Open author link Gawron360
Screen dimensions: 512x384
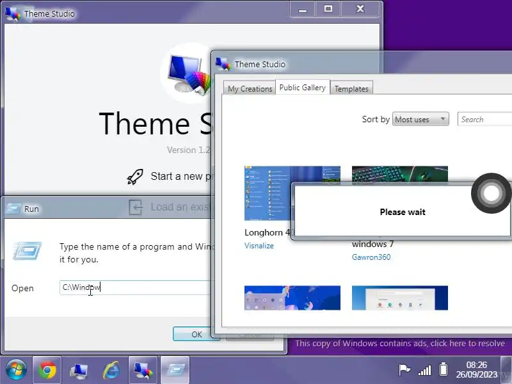(x=371, y=257)
